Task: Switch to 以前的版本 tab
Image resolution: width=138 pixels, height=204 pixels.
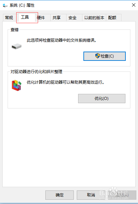Action: (94, 18)
